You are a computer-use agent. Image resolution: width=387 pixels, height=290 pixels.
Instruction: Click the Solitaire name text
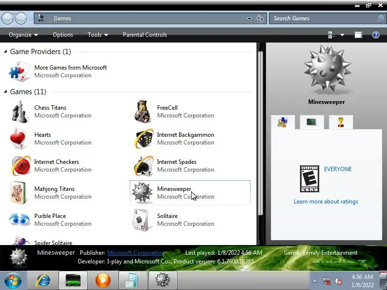(x=167, y=216)
